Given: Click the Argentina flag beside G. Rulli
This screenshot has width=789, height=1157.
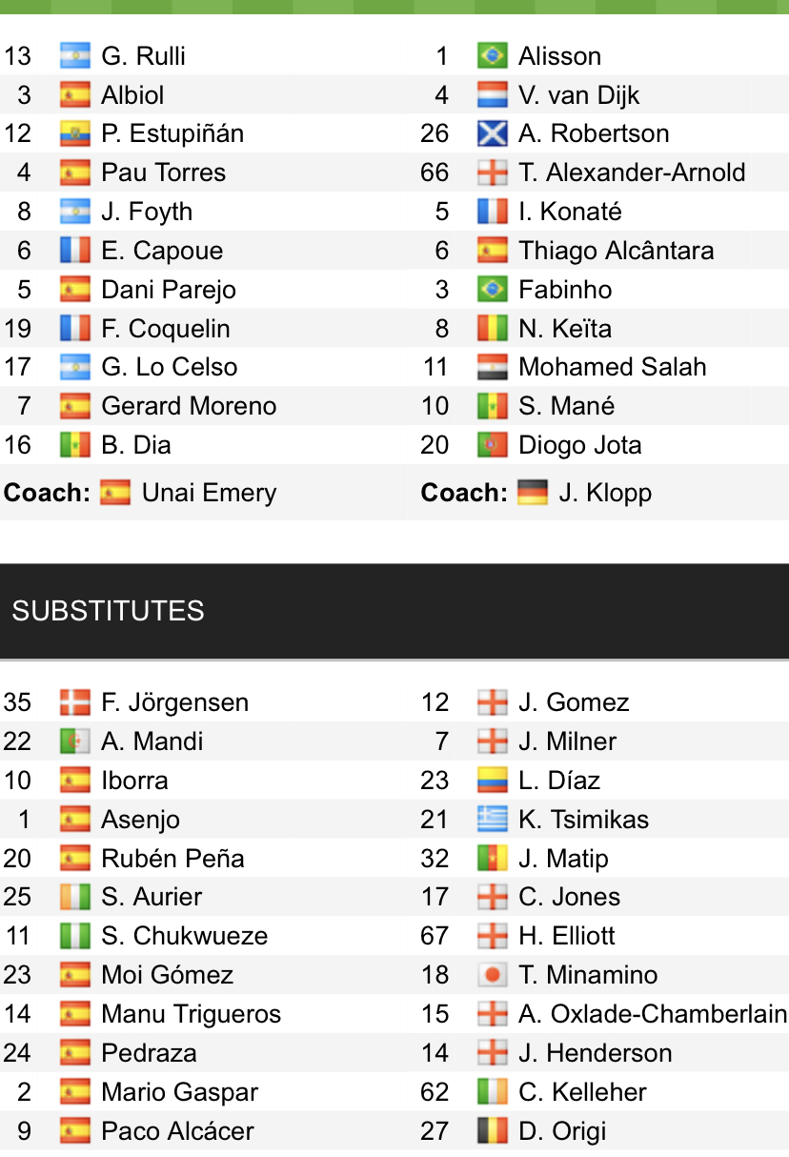Looking at the screenshot, I should tap(74, 56).
